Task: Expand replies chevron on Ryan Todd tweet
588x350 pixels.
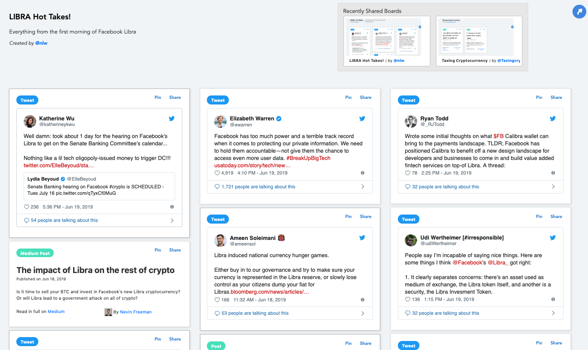Action: (553, 187)
